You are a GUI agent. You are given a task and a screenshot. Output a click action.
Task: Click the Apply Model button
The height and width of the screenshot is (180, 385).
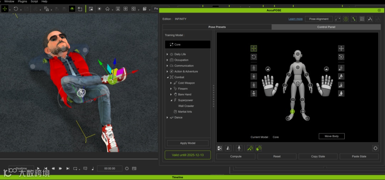click(188, 143)
